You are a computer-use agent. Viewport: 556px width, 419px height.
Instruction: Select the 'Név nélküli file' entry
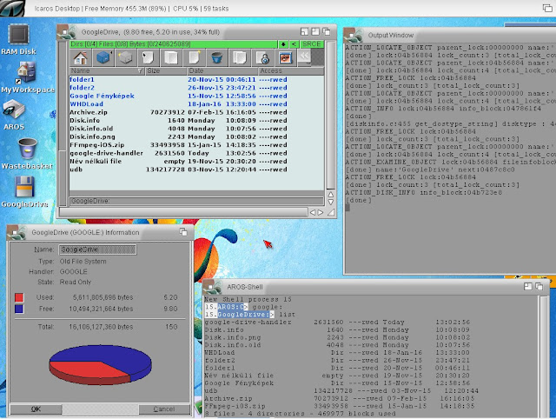pos(196,161)
